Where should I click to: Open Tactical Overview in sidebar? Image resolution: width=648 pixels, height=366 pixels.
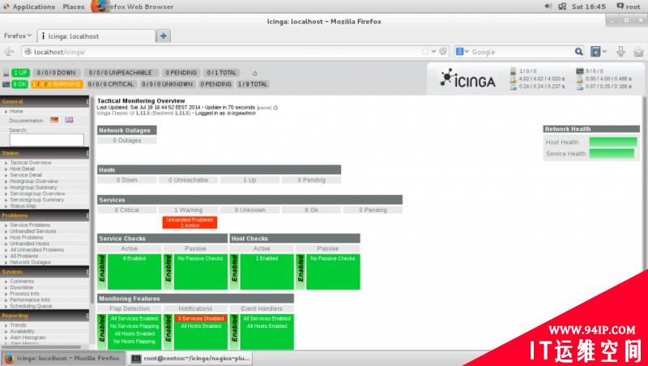tap(31, 163)
